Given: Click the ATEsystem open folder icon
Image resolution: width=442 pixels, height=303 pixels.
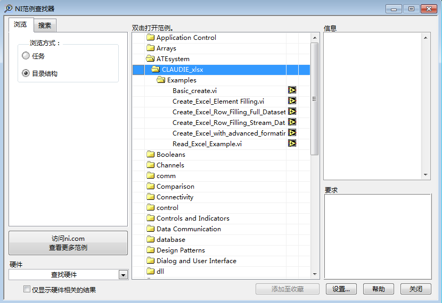Looking at the screenshot, I should 150,59.
